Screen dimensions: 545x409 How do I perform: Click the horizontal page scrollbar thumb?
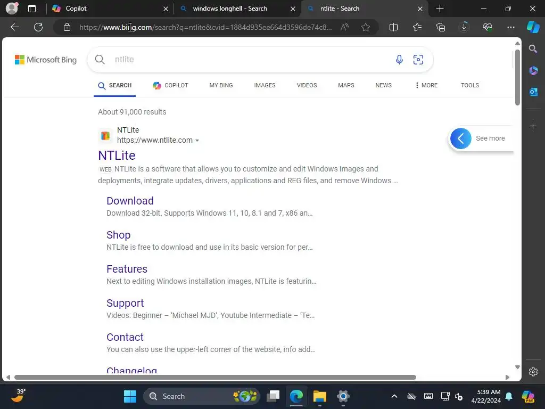coord(215,378)
